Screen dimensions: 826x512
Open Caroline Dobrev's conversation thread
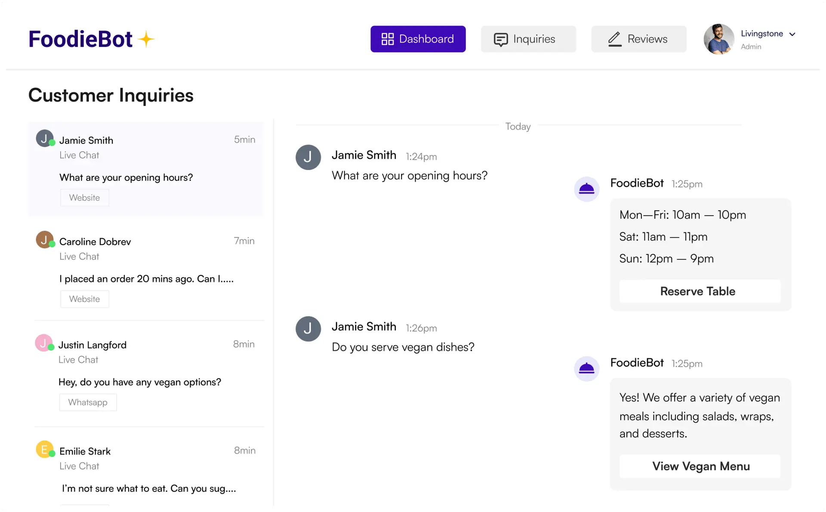point(146,268)
